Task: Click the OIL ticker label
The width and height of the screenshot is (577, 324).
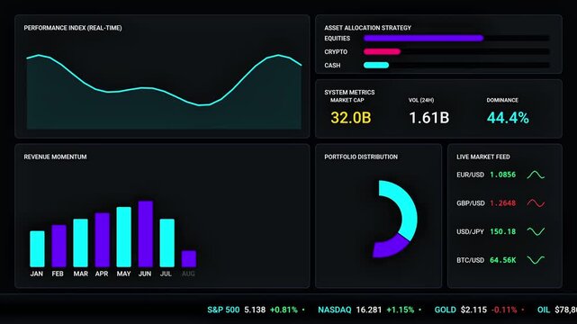Action: pos(544,310)
